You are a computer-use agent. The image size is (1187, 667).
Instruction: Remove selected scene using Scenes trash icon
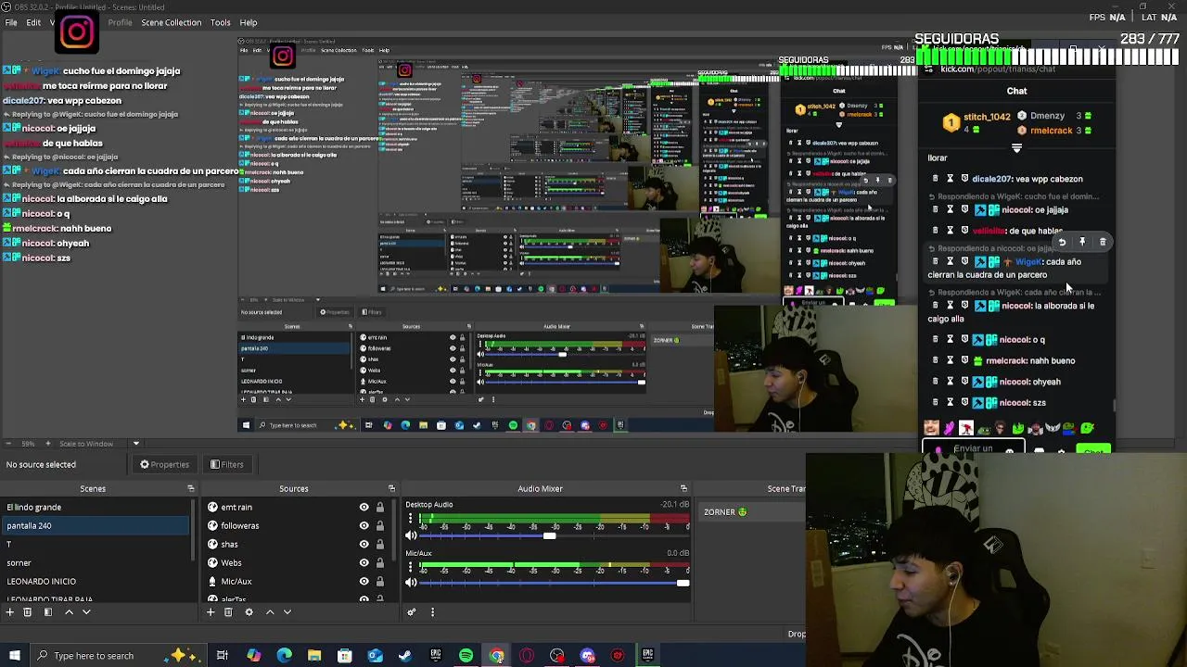point(27,612)
